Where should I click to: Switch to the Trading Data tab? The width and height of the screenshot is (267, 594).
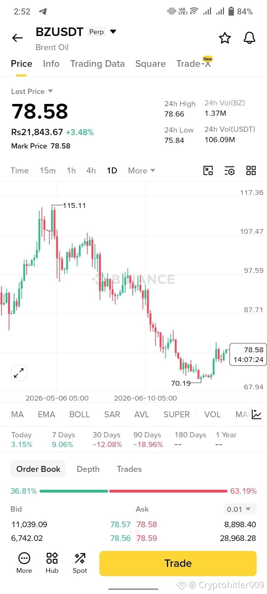tap(98, 64)
